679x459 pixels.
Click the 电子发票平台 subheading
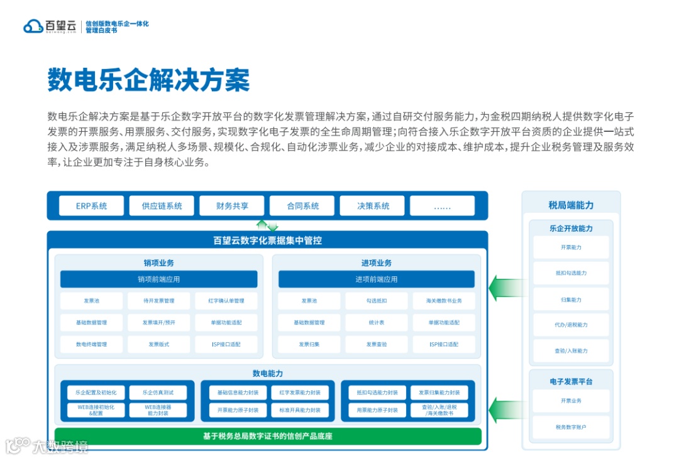571,382
